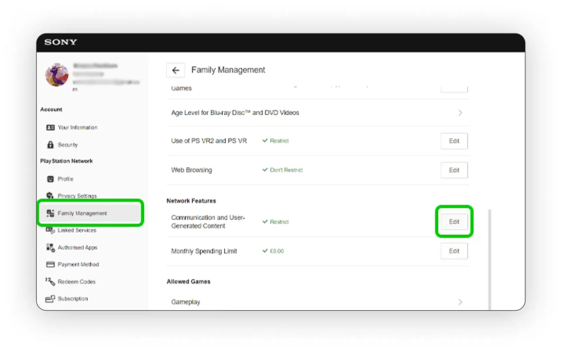Edit Communication and User-Generated Content setting
The width and height of the screenshot is (561, 349).
454,222
